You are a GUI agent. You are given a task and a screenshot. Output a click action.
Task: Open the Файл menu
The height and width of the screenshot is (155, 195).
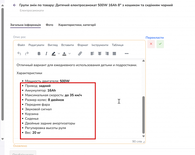(x=21, y=45)
